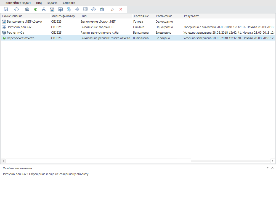The height and width of the screenshot is (206, 276).
Task: Click the pencil edit icon in the toolbar
Action: pyautogui.click(x=112, y=9)
